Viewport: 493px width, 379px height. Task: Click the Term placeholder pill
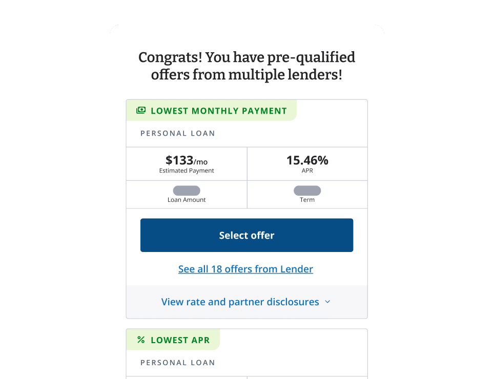click(307, 190)
